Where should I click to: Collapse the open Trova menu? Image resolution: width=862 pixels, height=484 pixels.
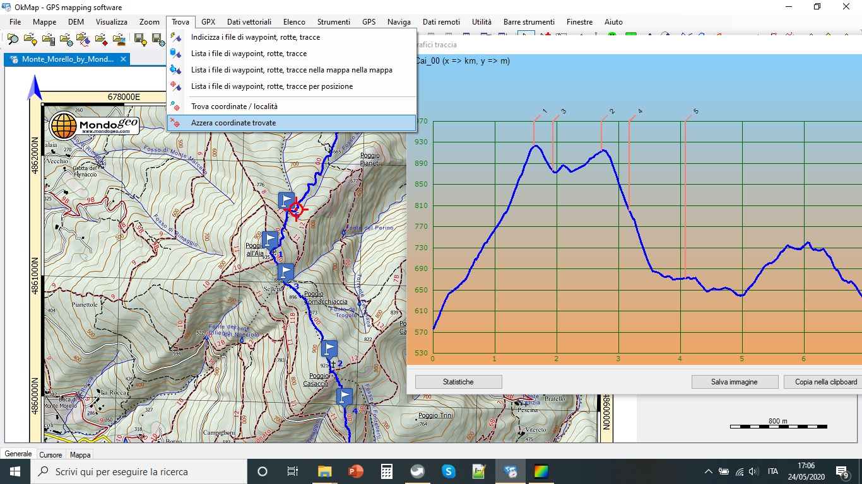pyautogui.click(x=180, y=22)
